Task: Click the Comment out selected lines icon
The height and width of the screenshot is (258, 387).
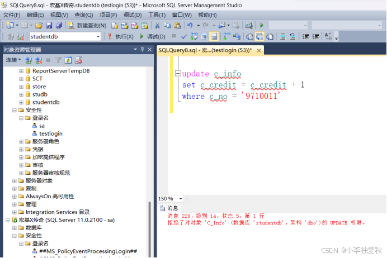Action: (282, 37)
